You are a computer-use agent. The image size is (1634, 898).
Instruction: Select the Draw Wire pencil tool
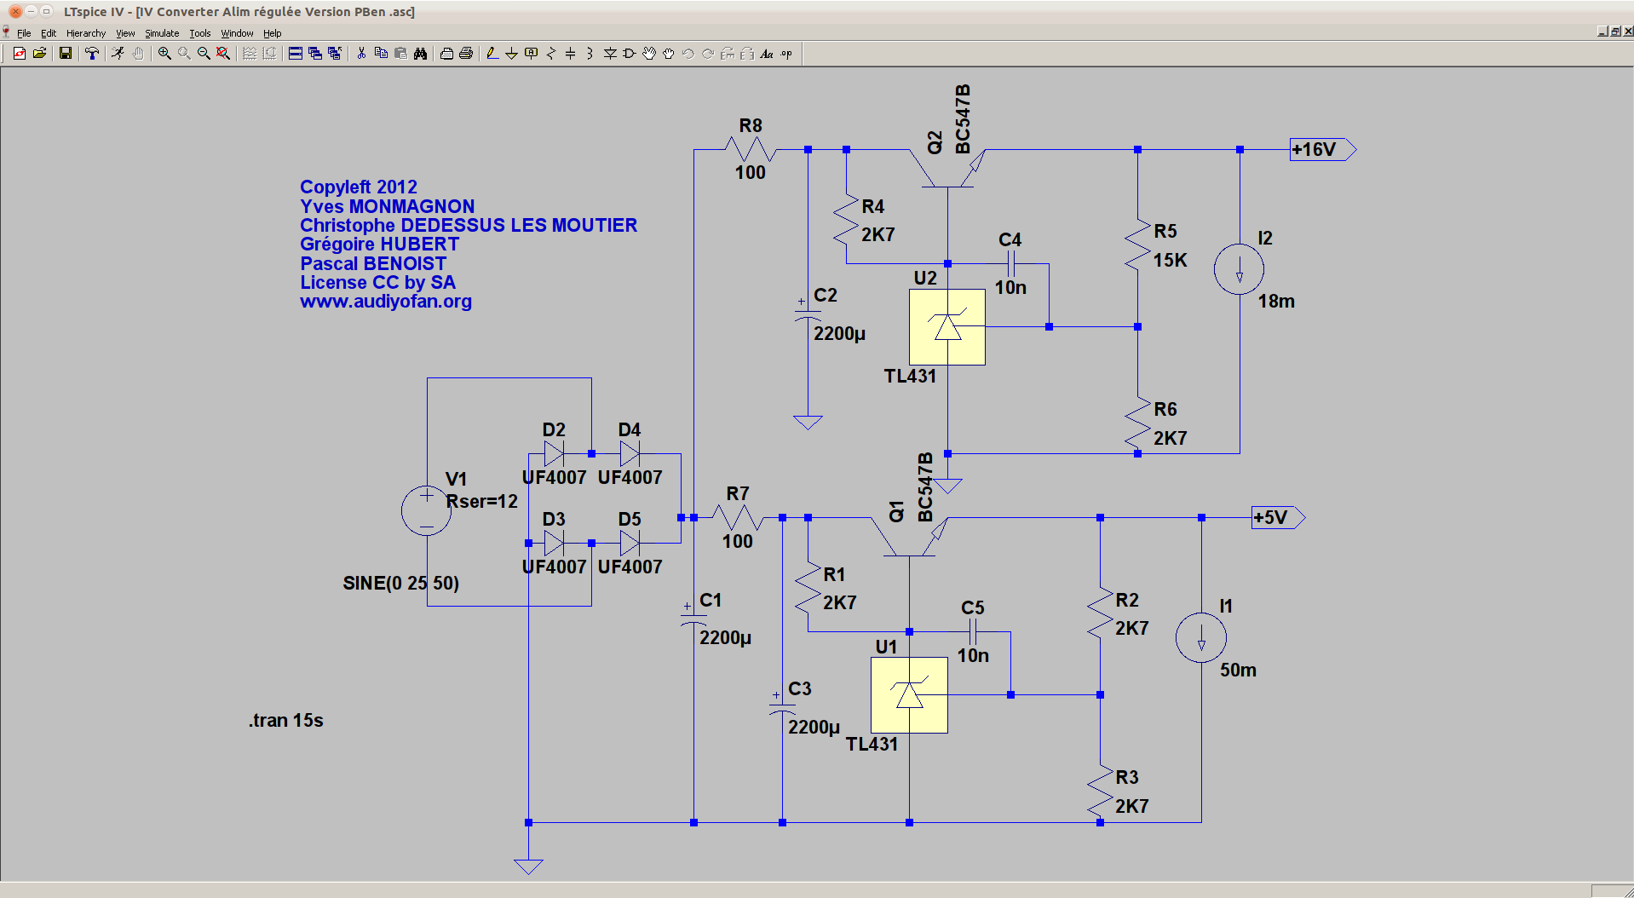click(492, 53)
